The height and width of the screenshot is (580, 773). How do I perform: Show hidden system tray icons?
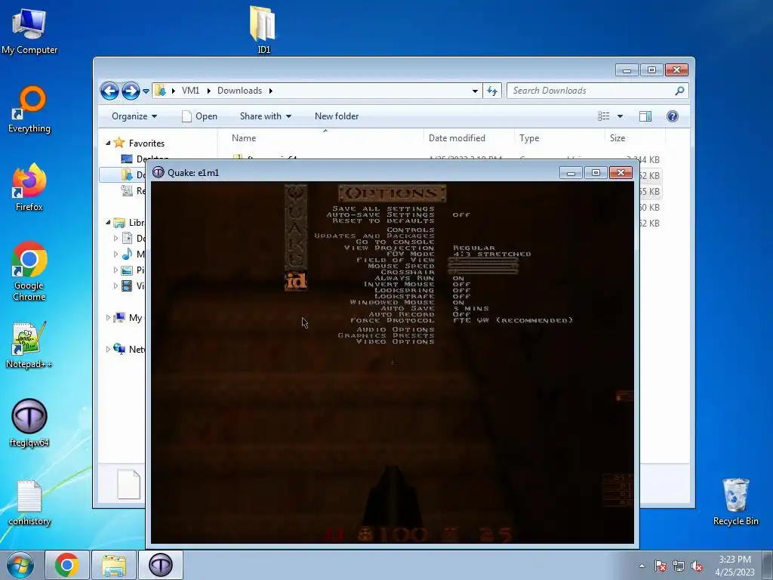[642, 566]
